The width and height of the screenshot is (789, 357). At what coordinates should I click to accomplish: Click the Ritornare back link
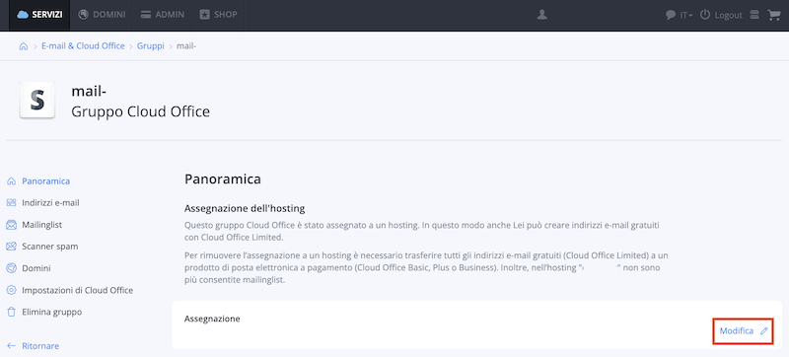coord(40,346)
